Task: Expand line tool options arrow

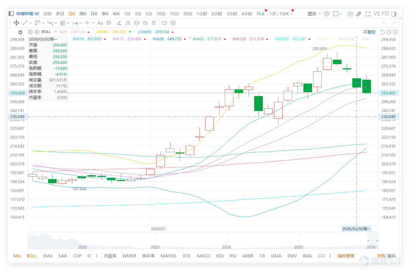Action: (x=31, y=23)
